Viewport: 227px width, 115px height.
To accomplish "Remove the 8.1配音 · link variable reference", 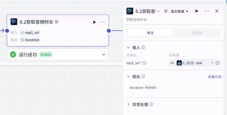I will click(212, 63).
